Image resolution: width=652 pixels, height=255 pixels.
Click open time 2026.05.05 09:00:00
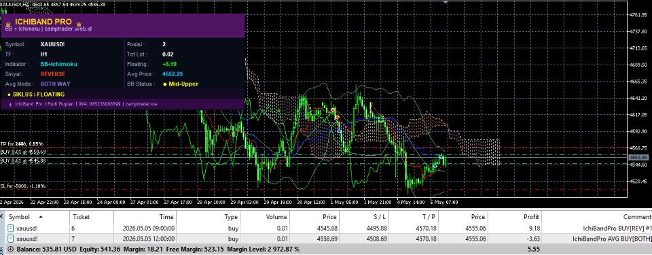coord(149,228)
